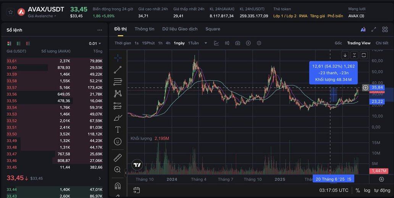Select 1h time interval
This screenshot has width=394, height=198.
(160, 43)
